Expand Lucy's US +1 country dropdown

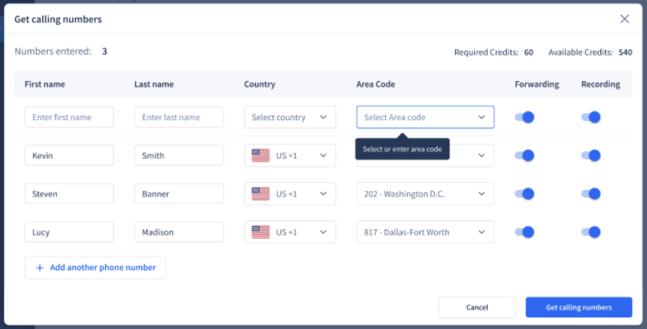click(x=290, y=232)
